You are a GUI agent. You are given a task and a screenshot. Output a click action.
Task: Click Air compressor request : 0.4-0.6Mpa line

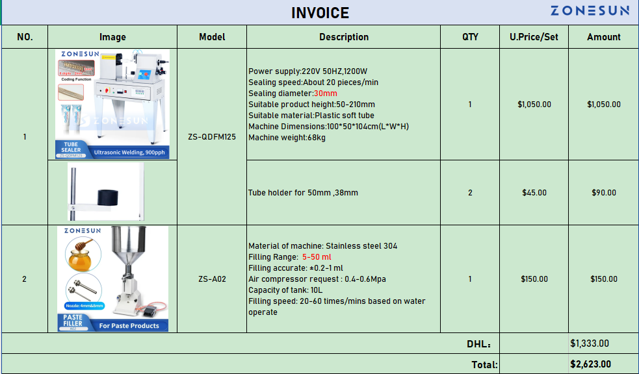click(317, 279)
